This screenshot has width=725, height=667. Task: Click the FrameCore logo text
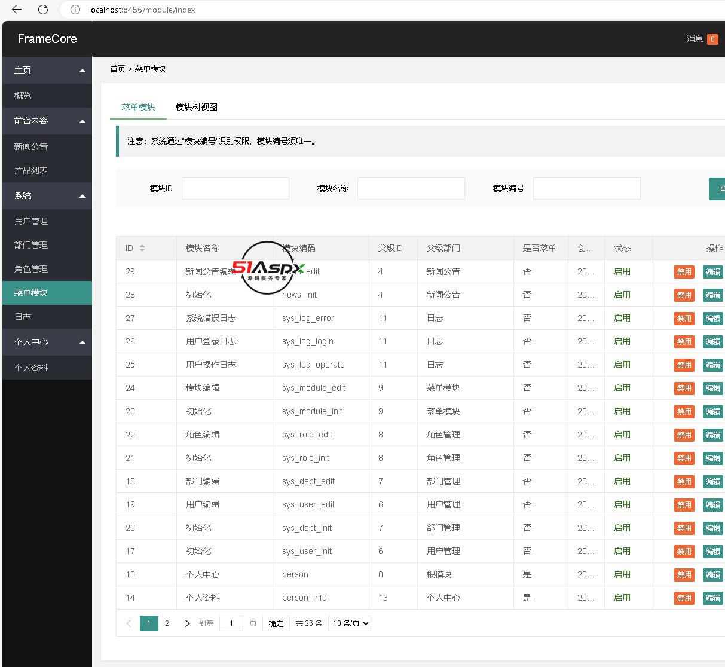tap(47, 39)
